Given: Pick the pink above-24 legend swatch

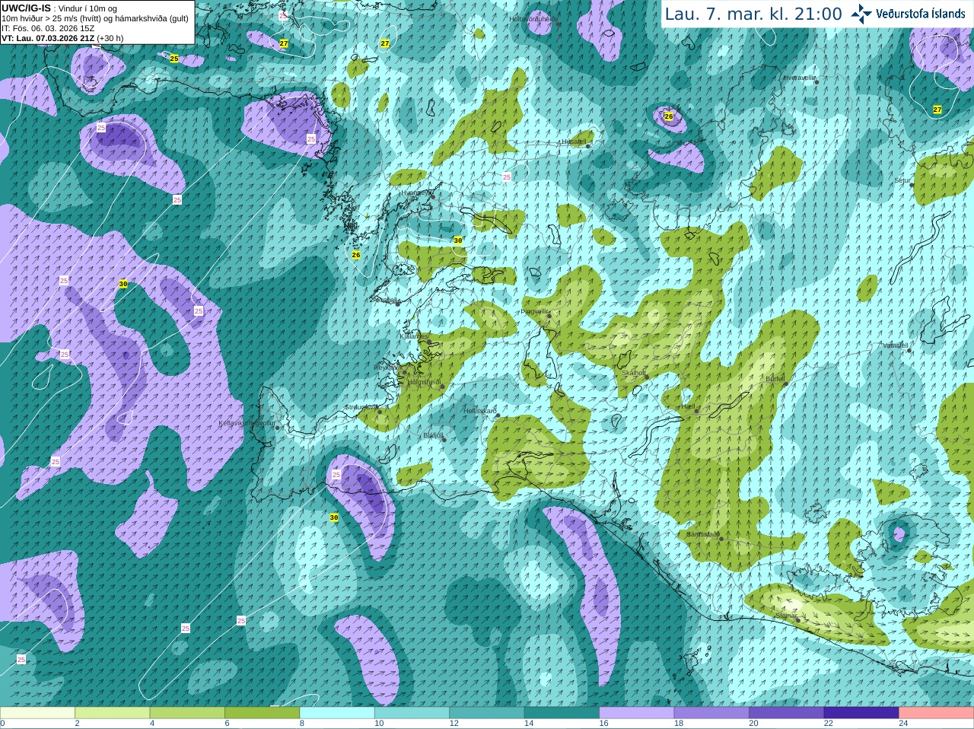Looking at the screenshot, I should click(x=937, y=713).
